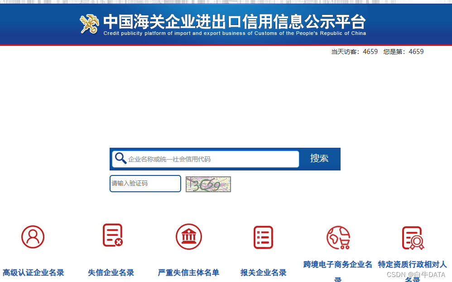Open the 高级认证企业名录 link
This screenshot has height=282, width=452.
[34, 272]
